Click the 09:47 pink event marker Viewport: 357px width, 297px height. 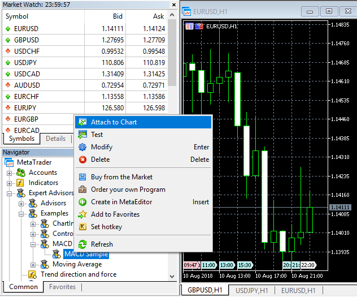point(191,265)
